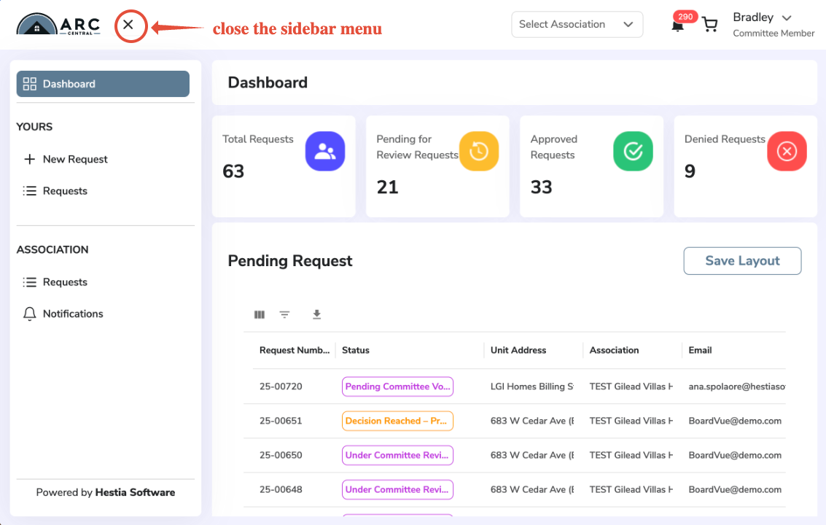Open Notifications in the sidebar
The image size is (826, 525).
coord(73,314)
